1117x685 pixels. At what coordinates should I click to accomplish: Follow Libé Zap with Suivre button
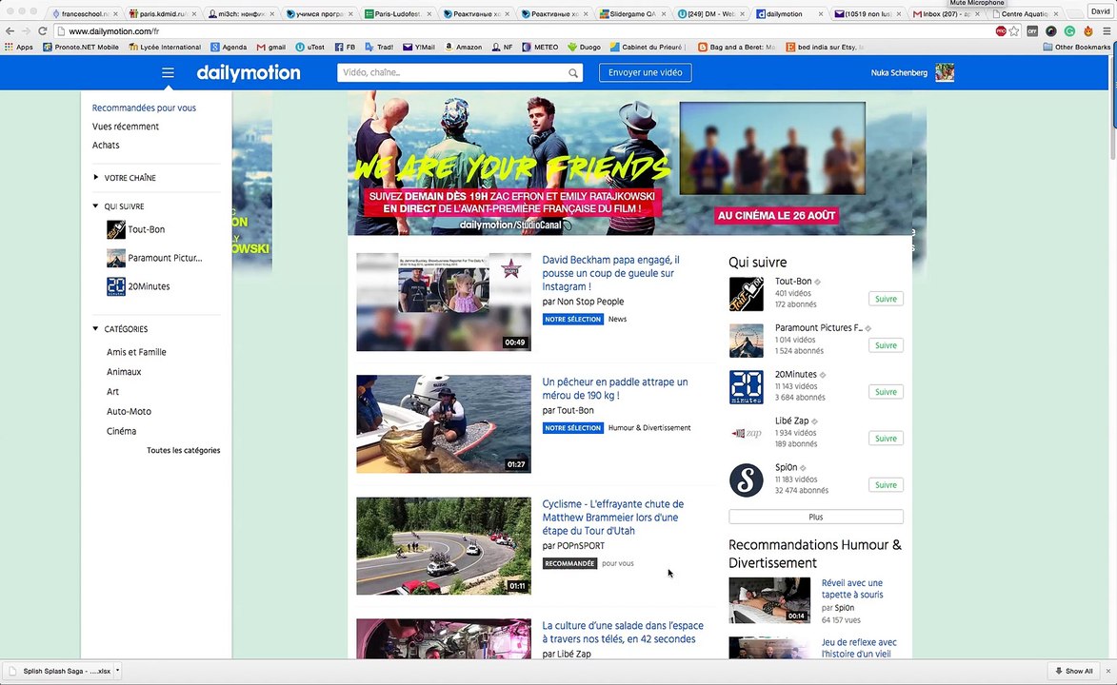point(886,439)
